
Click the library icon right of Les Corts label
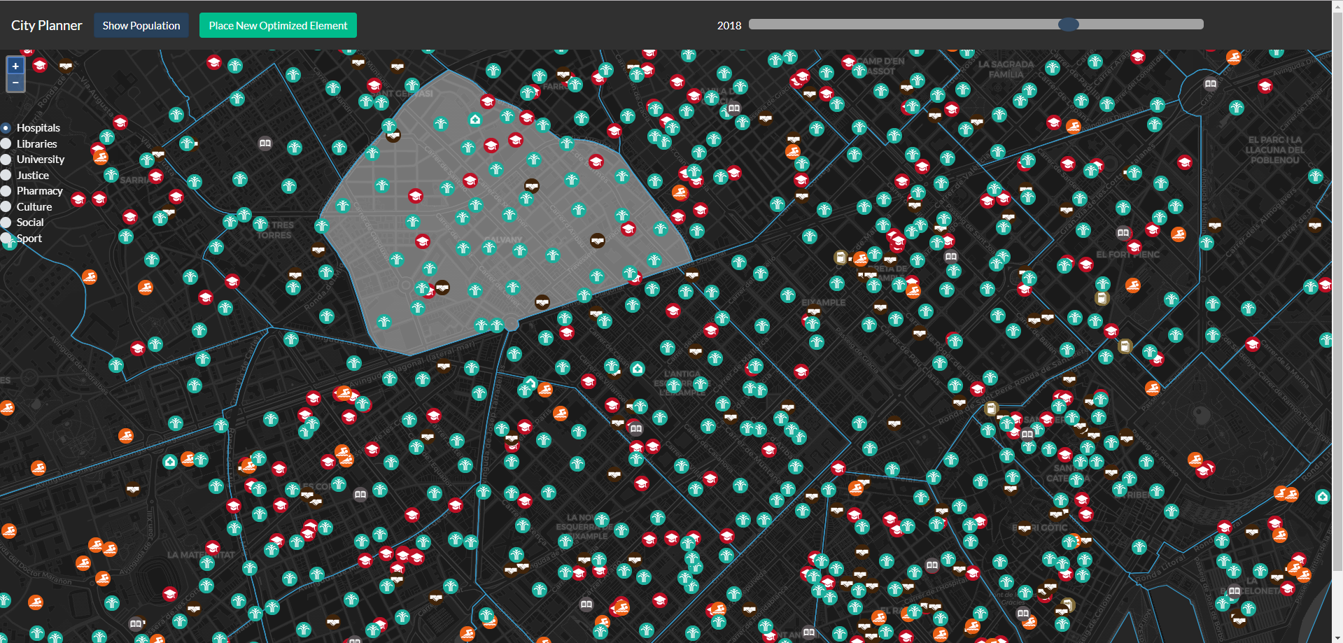point(360,495)
